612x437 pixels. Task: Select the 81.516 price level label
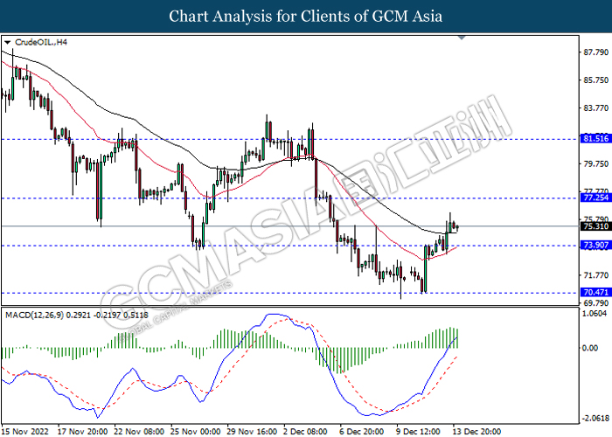(x=595, y=138)
